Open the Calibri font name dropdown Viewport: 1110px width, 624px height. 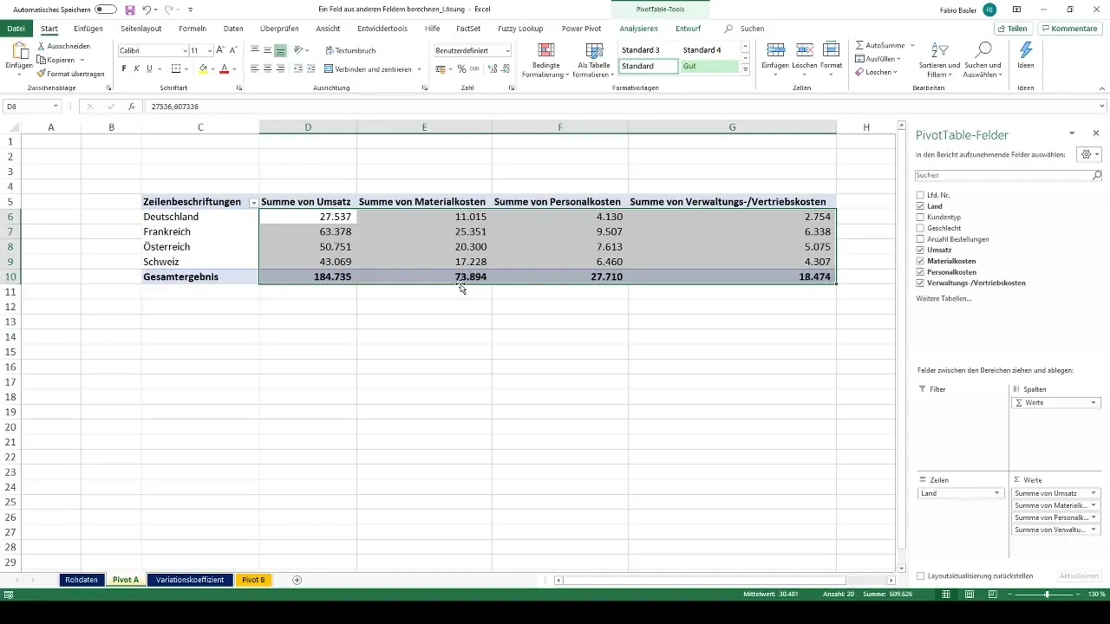[185, 51]
